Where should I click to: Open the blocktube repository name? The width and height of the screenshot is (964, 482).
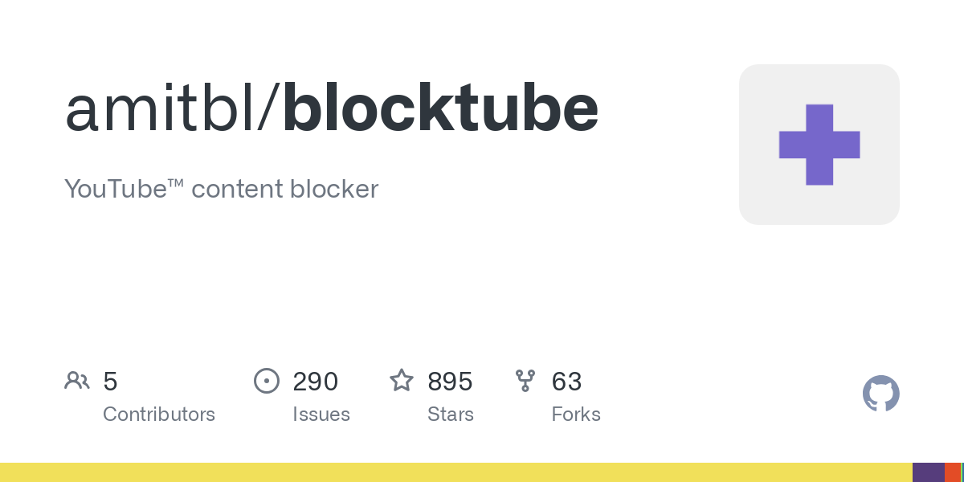[440, 109]
